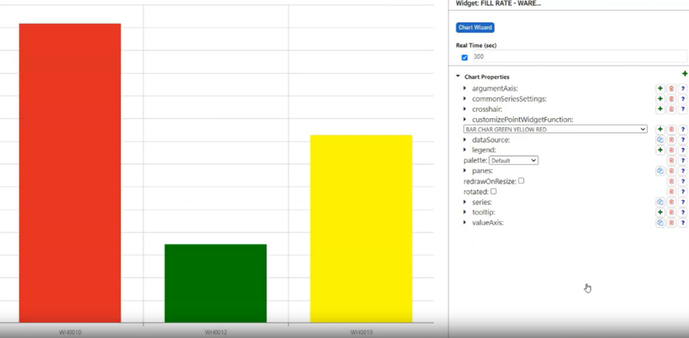
Task: Click the copy icon next to series
Action: point(660,202)
